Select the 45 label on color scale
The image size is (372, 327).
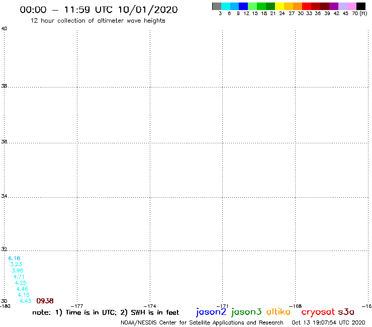[345, 14]
